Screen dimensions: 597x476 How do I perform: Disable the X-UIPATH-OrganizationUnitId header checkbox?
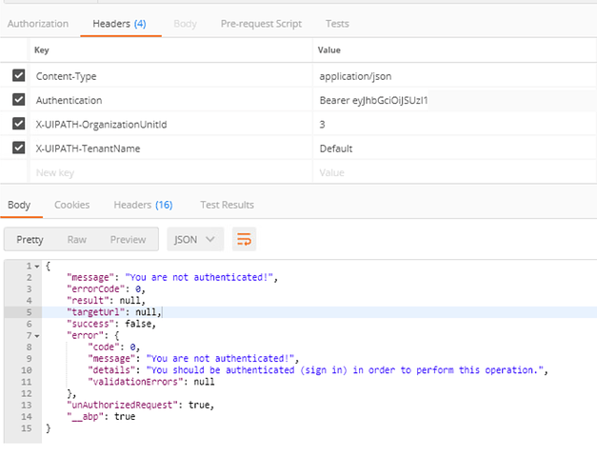[19, 124]
